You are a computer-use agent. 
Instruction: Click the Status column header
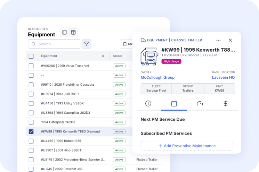[118, 56]
